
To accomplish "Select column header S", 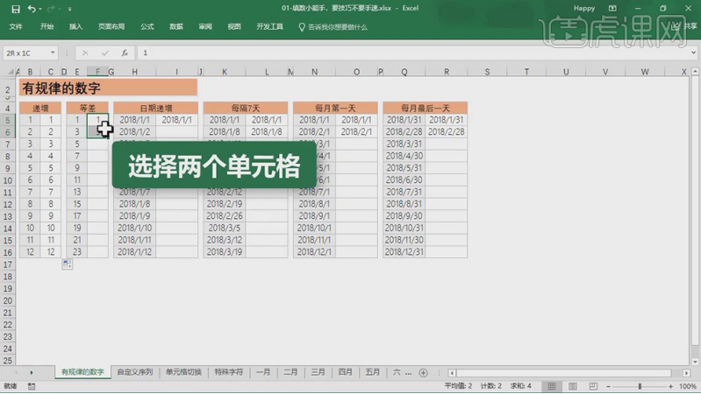I will pyautogui.click(x=487, y=72).
